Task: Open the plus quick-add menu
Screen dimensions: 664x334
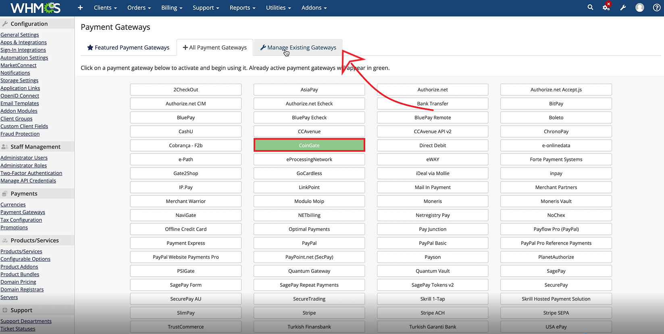Action: [x=80, y=8]
